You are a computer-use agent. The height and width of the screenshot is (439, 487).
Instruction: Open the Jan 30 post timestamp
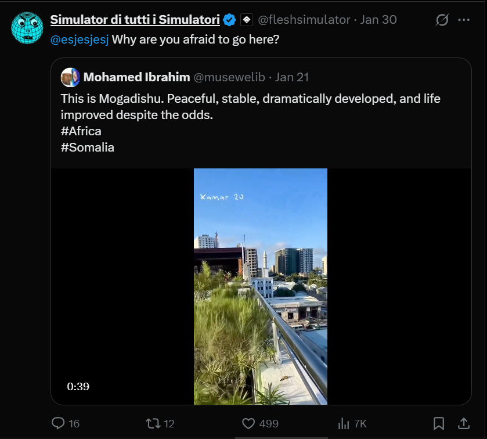point(378,20)
